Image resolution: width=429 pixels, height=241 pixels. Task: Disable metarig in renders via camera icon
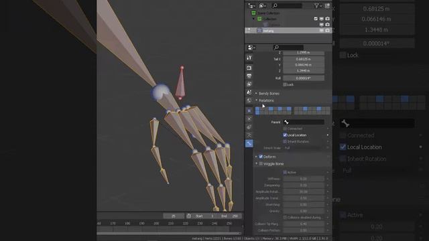(x=328, y=31)
